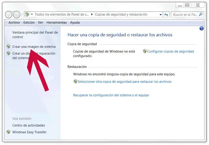Launch 'Windows Easy Transfer' link
The image size is (209, 145).
pos(29,132)
